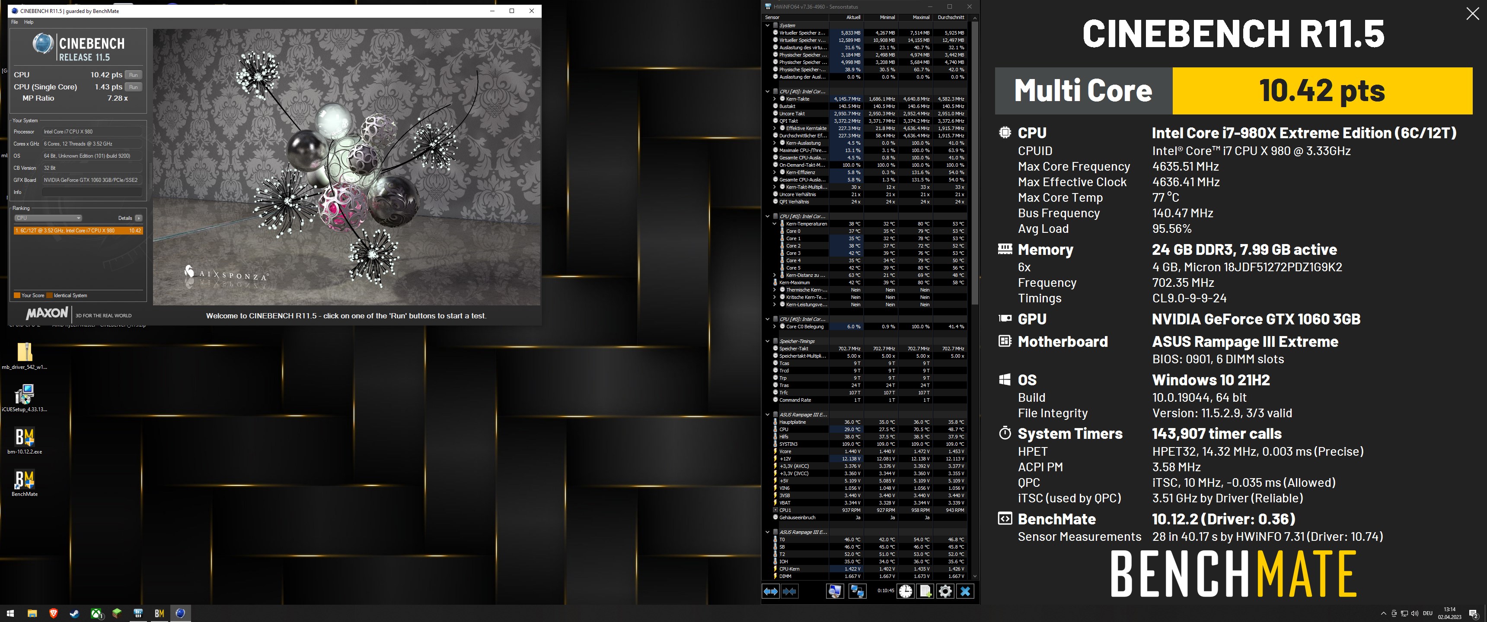
Task: Switch to Cinebench taskbar icon
Action: click(x=181, y=613)
